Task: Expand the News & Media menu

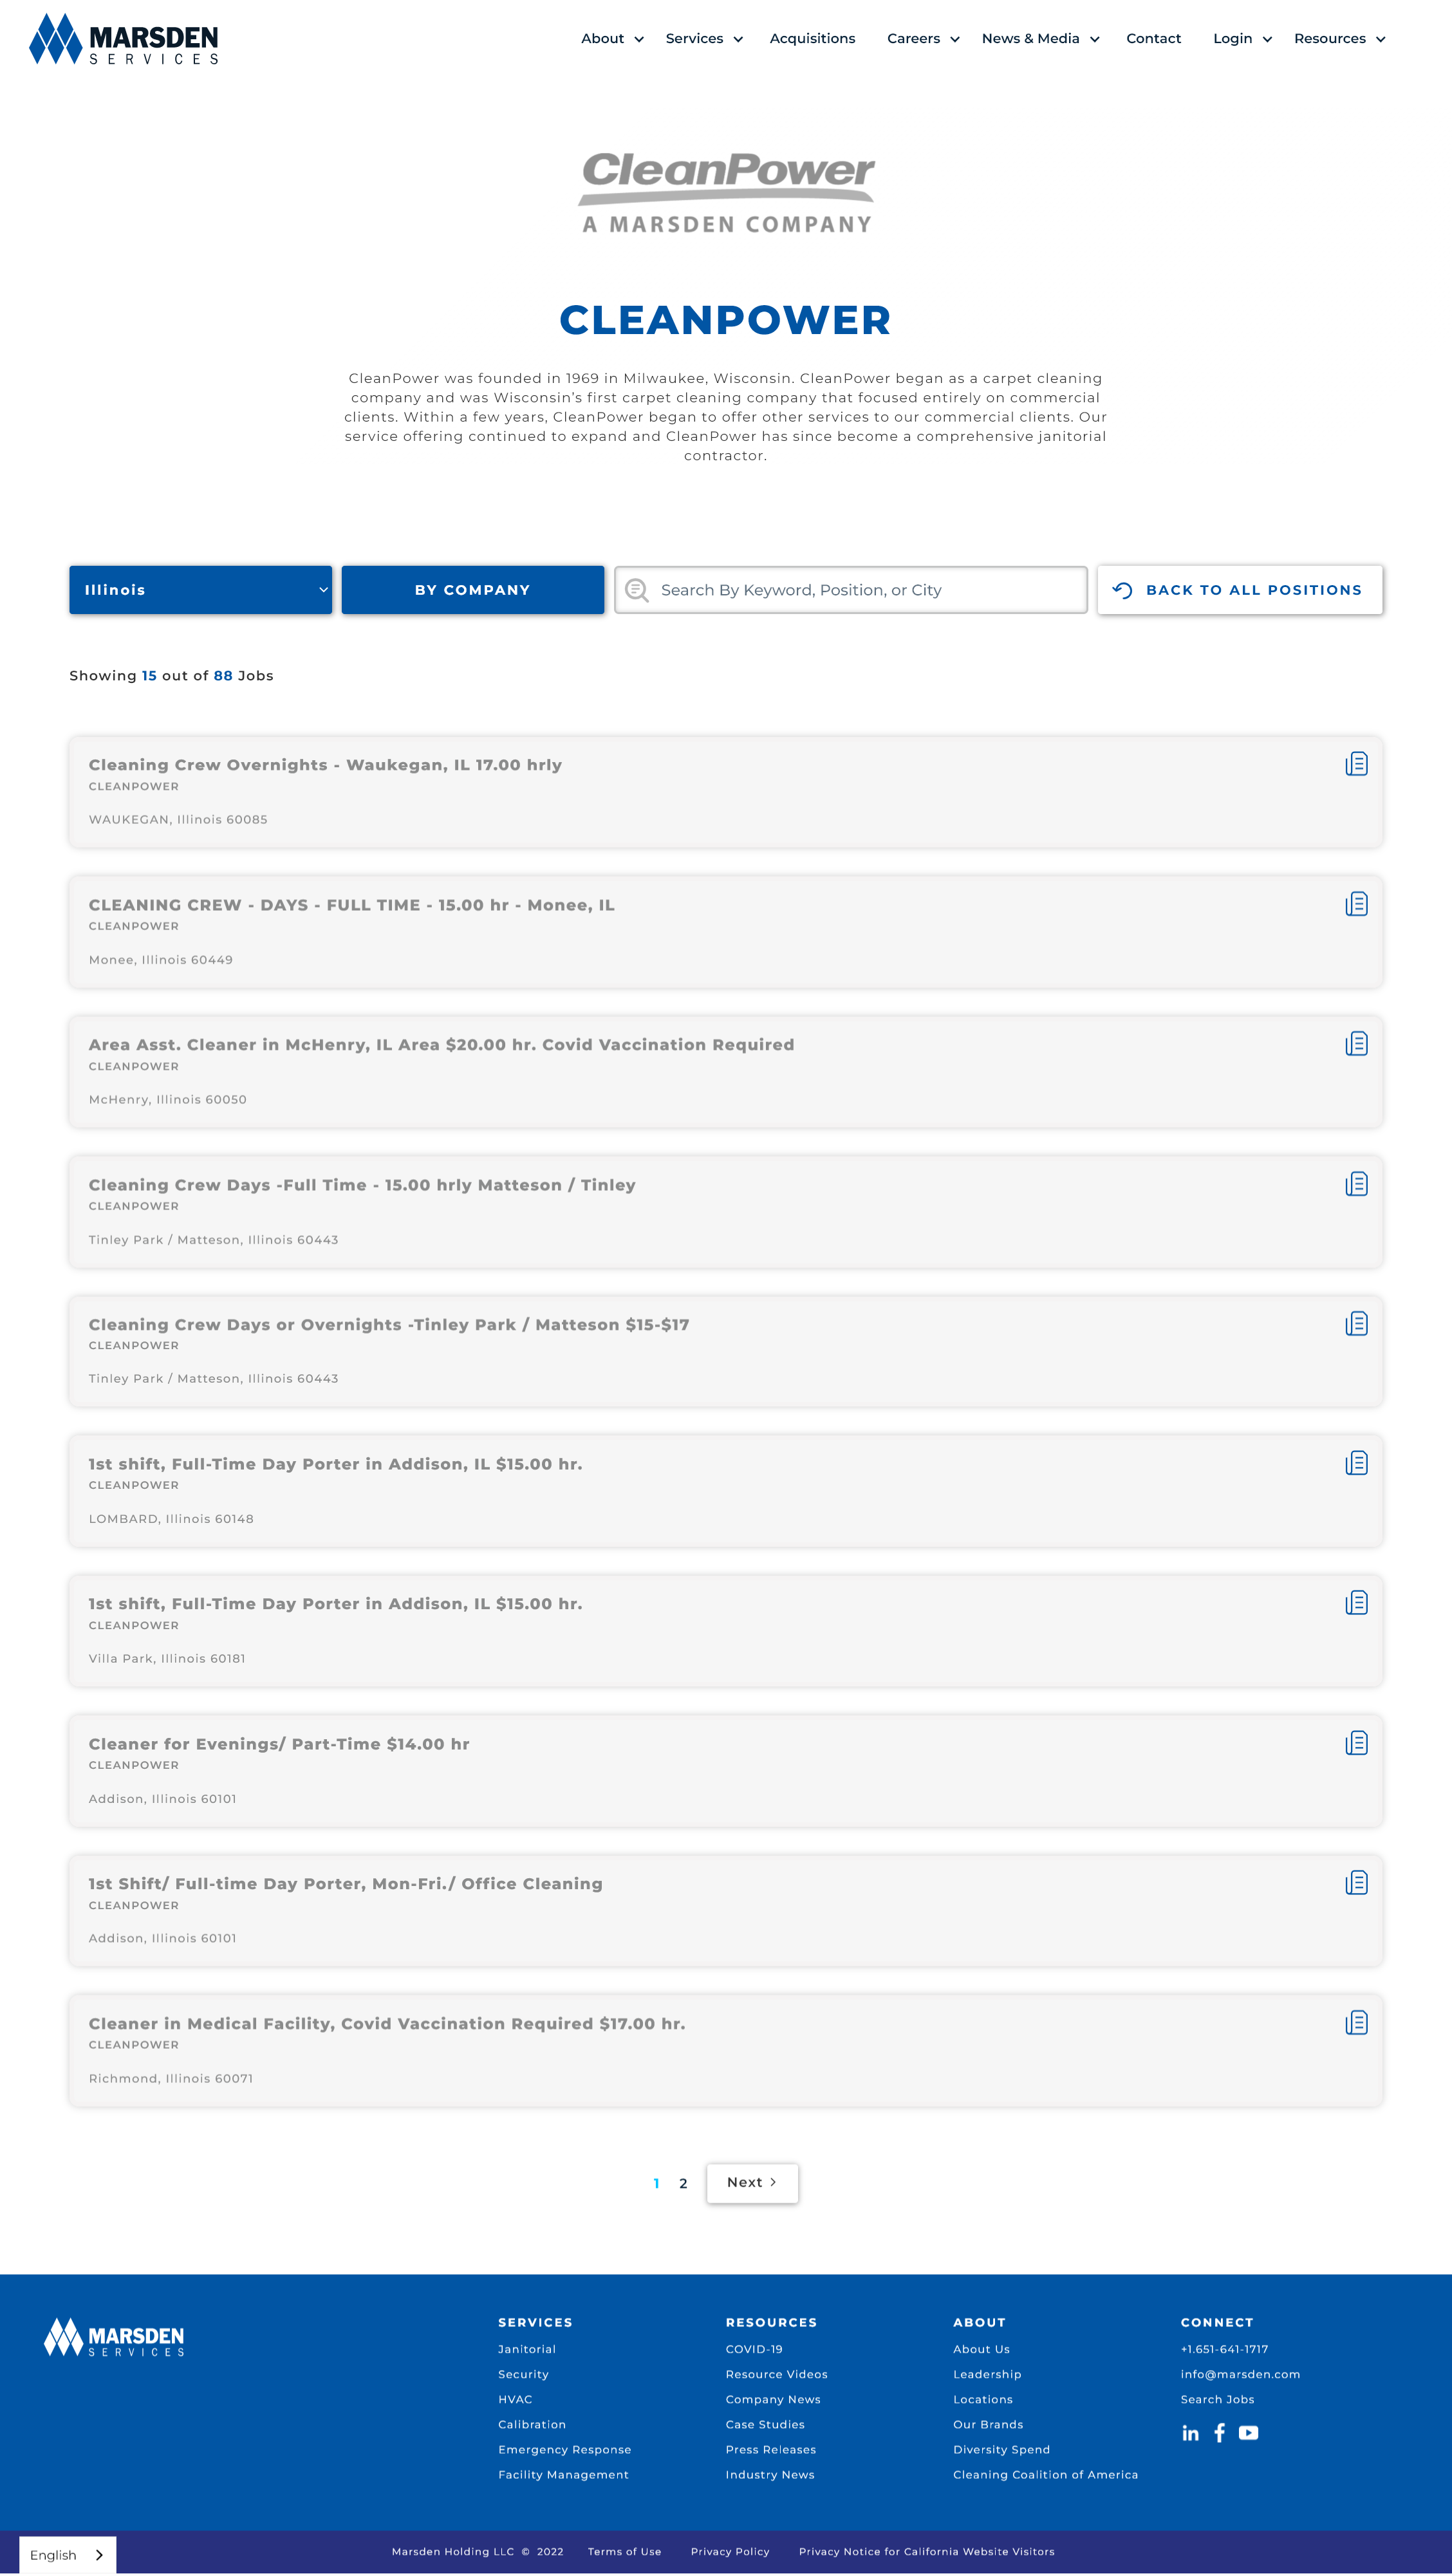Action: (x=1040, y=39)
